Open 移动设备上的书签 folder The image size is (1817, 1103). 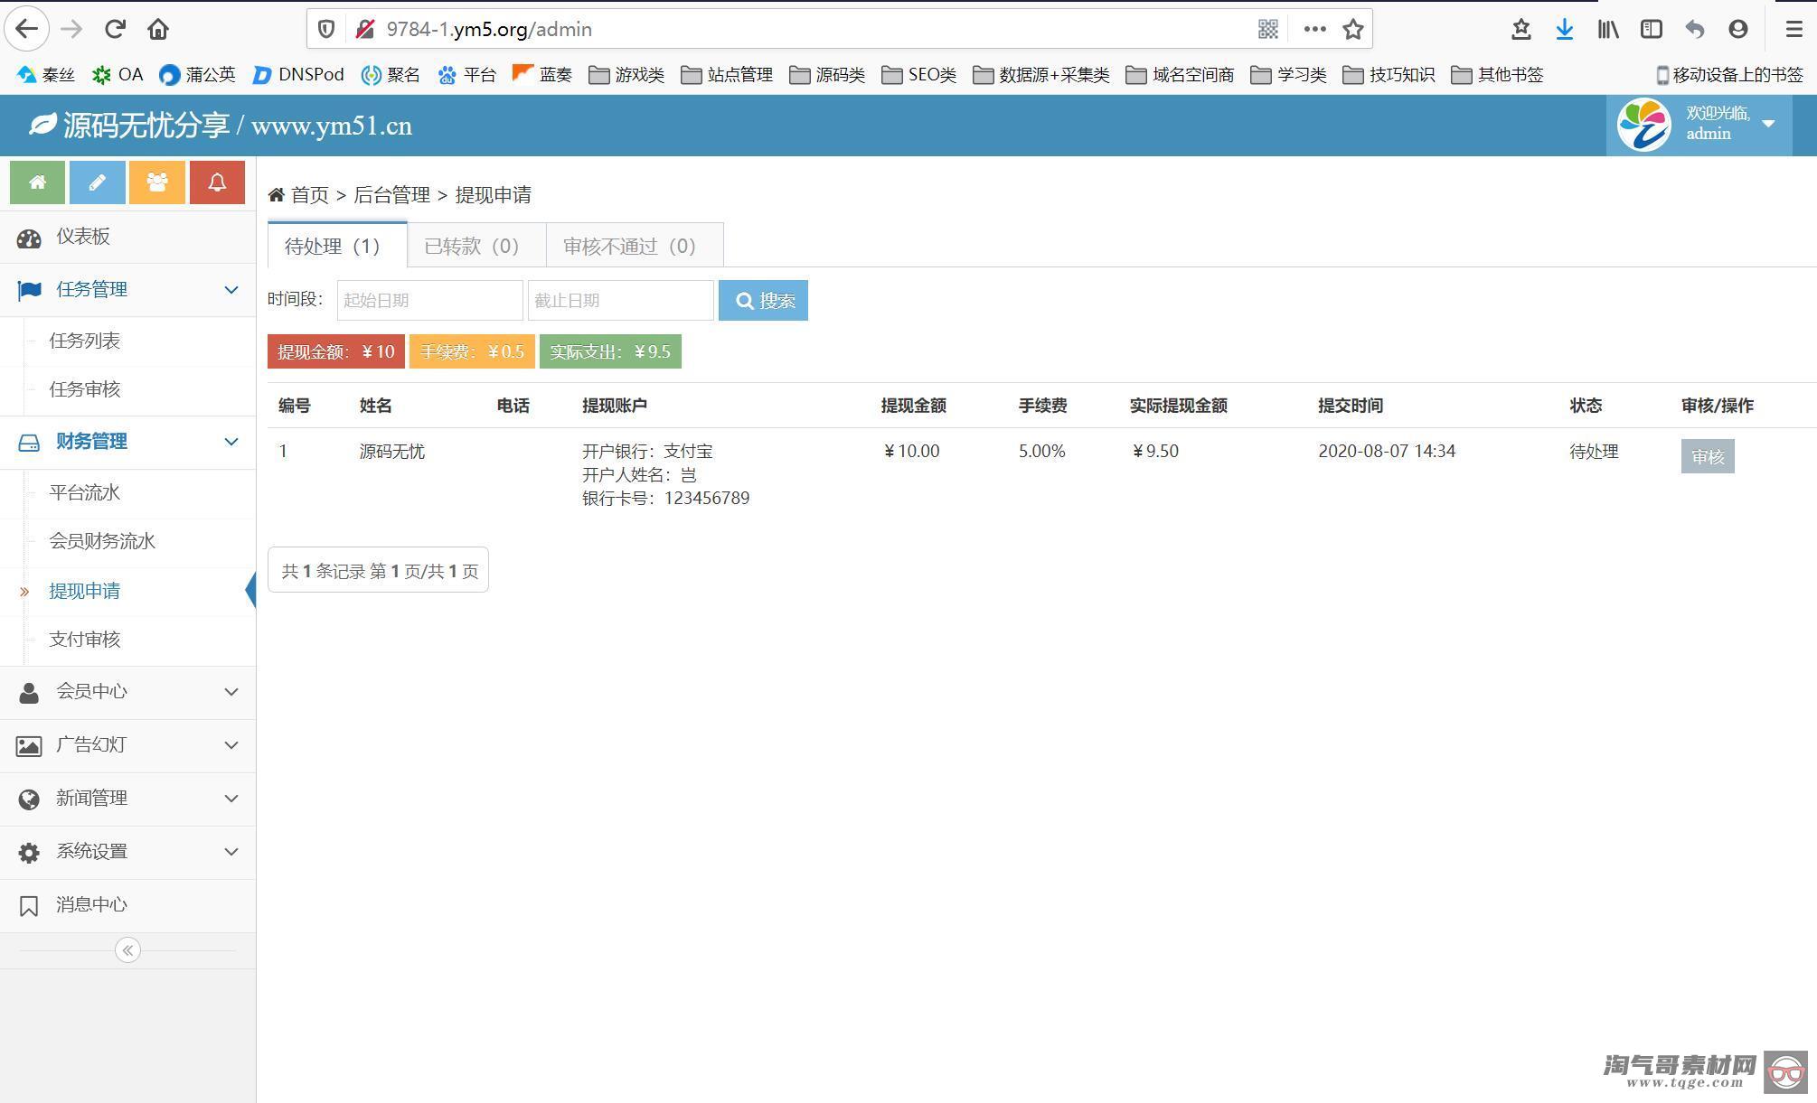pos(1729,75)
